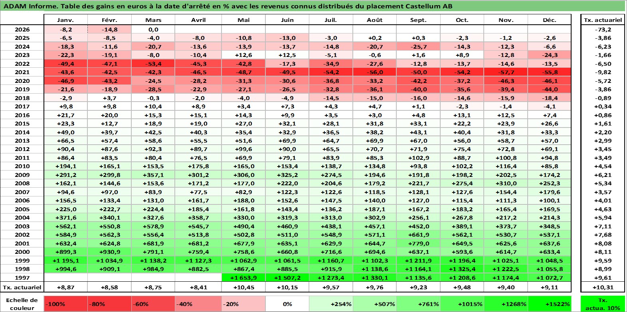Image resolution: width=627 pixels, height=312 pixels.
Task: Select the 2009 year row label
Action: [22, 175]
